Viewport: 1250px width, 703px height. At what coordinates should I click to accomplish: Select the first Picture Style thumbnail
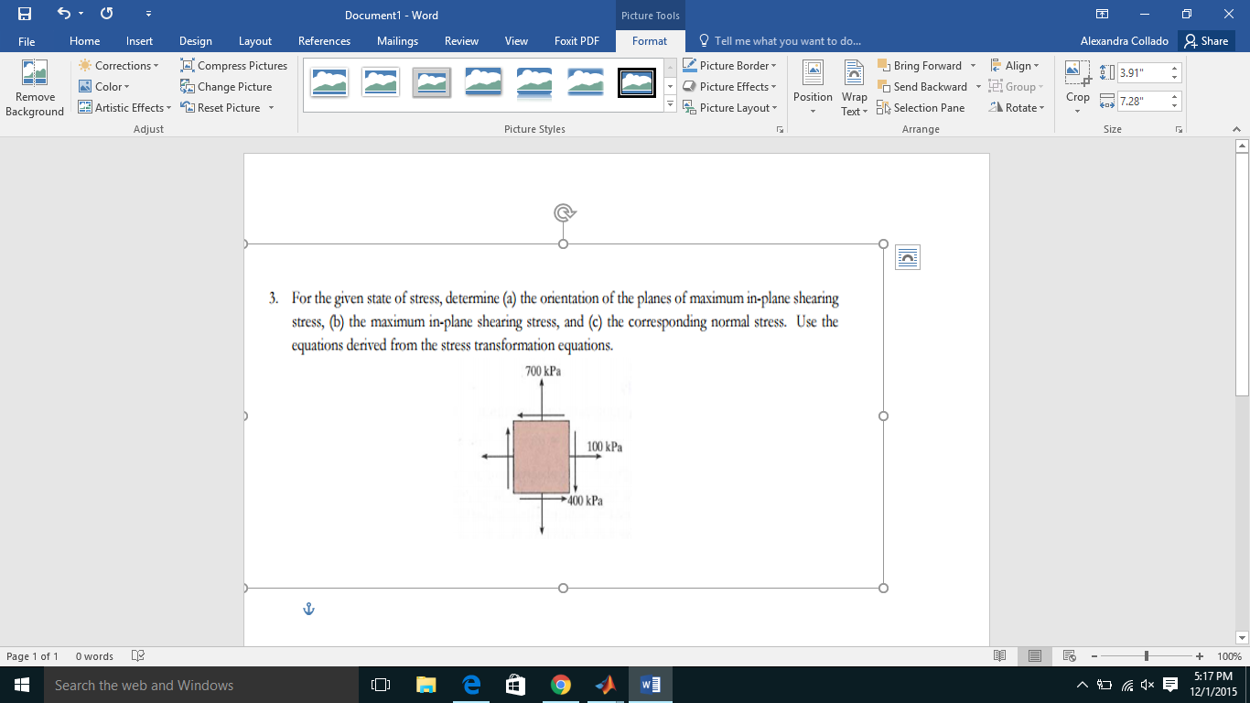coord(329,81)
